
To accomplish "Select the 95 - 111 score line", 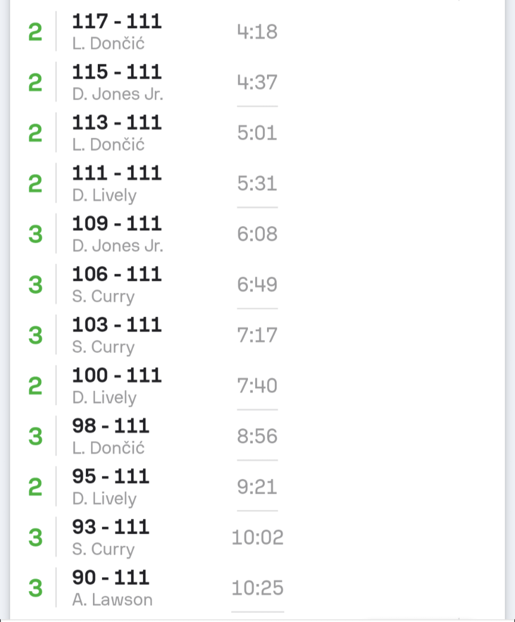I will (111, 476).
